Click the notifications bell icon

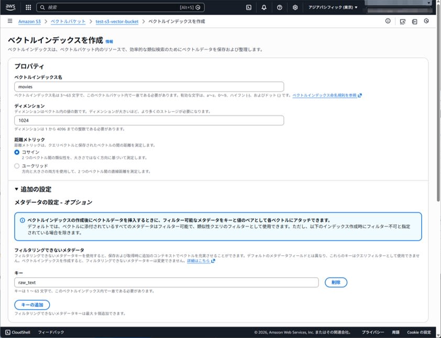tap(263, 7)
